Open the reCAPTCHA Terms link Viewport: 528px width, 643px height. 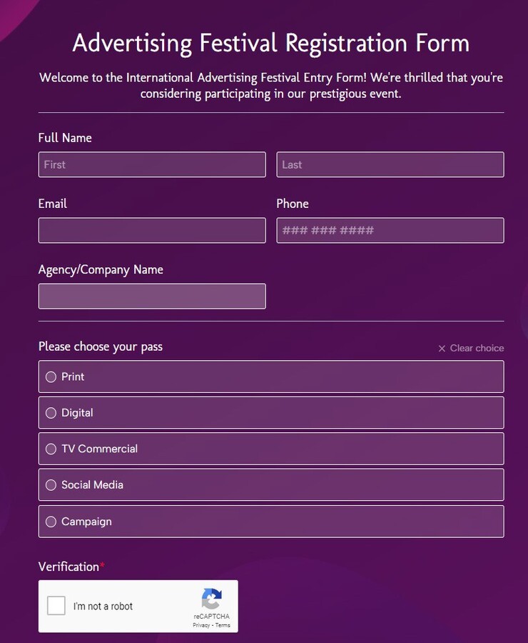[222, 624]
